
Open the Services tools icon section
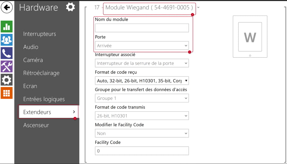tap(7, 66)
